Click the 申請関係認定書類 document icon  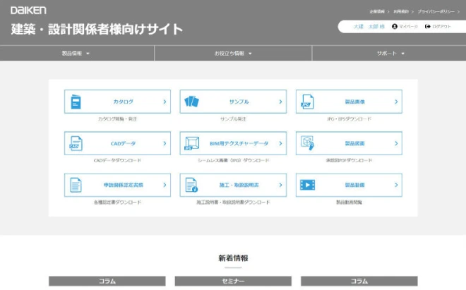point(76,185)
